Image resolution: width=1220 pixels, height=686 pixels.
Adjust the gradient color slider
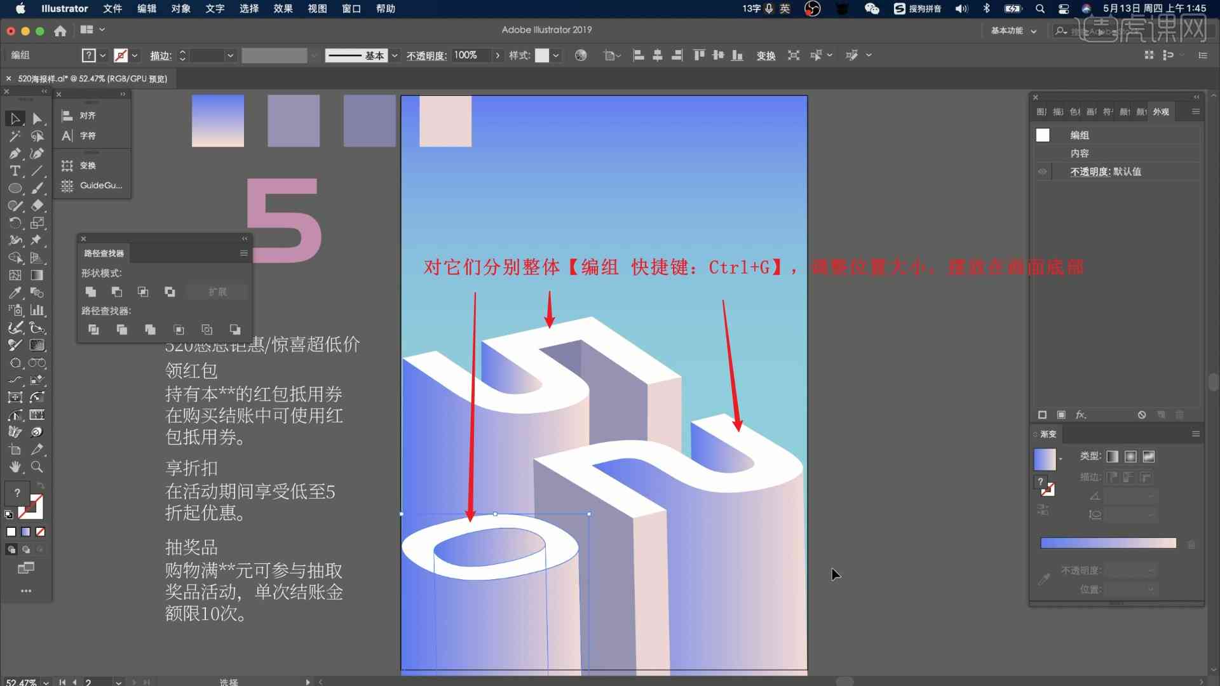1109,543
